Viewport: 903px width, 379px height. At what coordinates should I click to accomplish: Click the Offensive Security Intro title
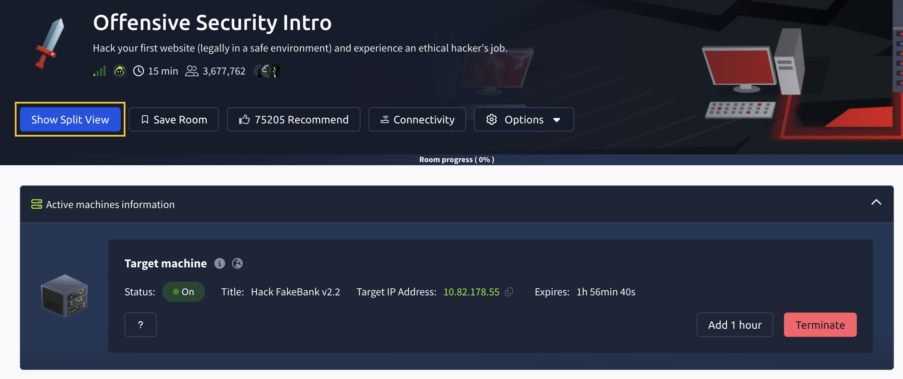[x=212, y=23]
